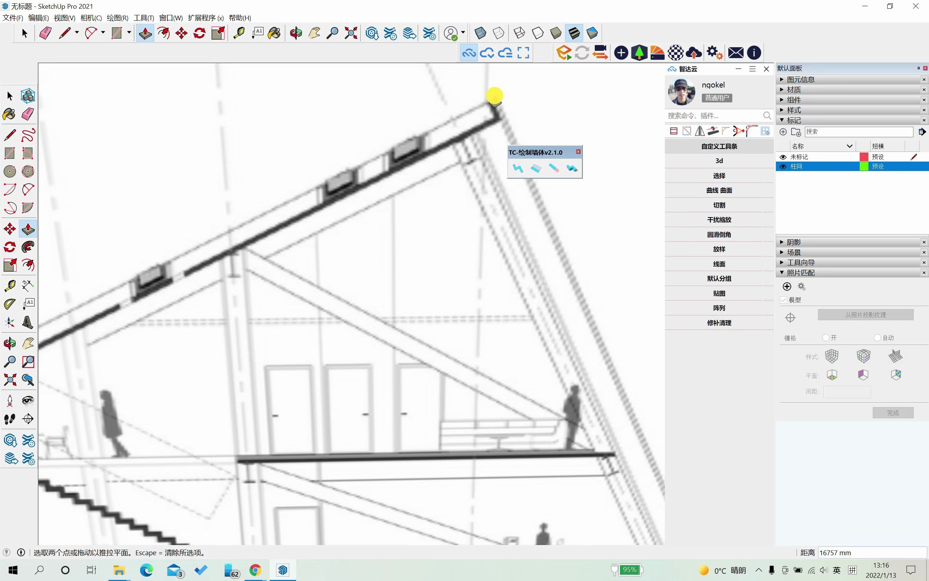The width and height of the screenshot is (929, 581).
Task: Select the Offset tool in left toolbar
Action: 28,265
